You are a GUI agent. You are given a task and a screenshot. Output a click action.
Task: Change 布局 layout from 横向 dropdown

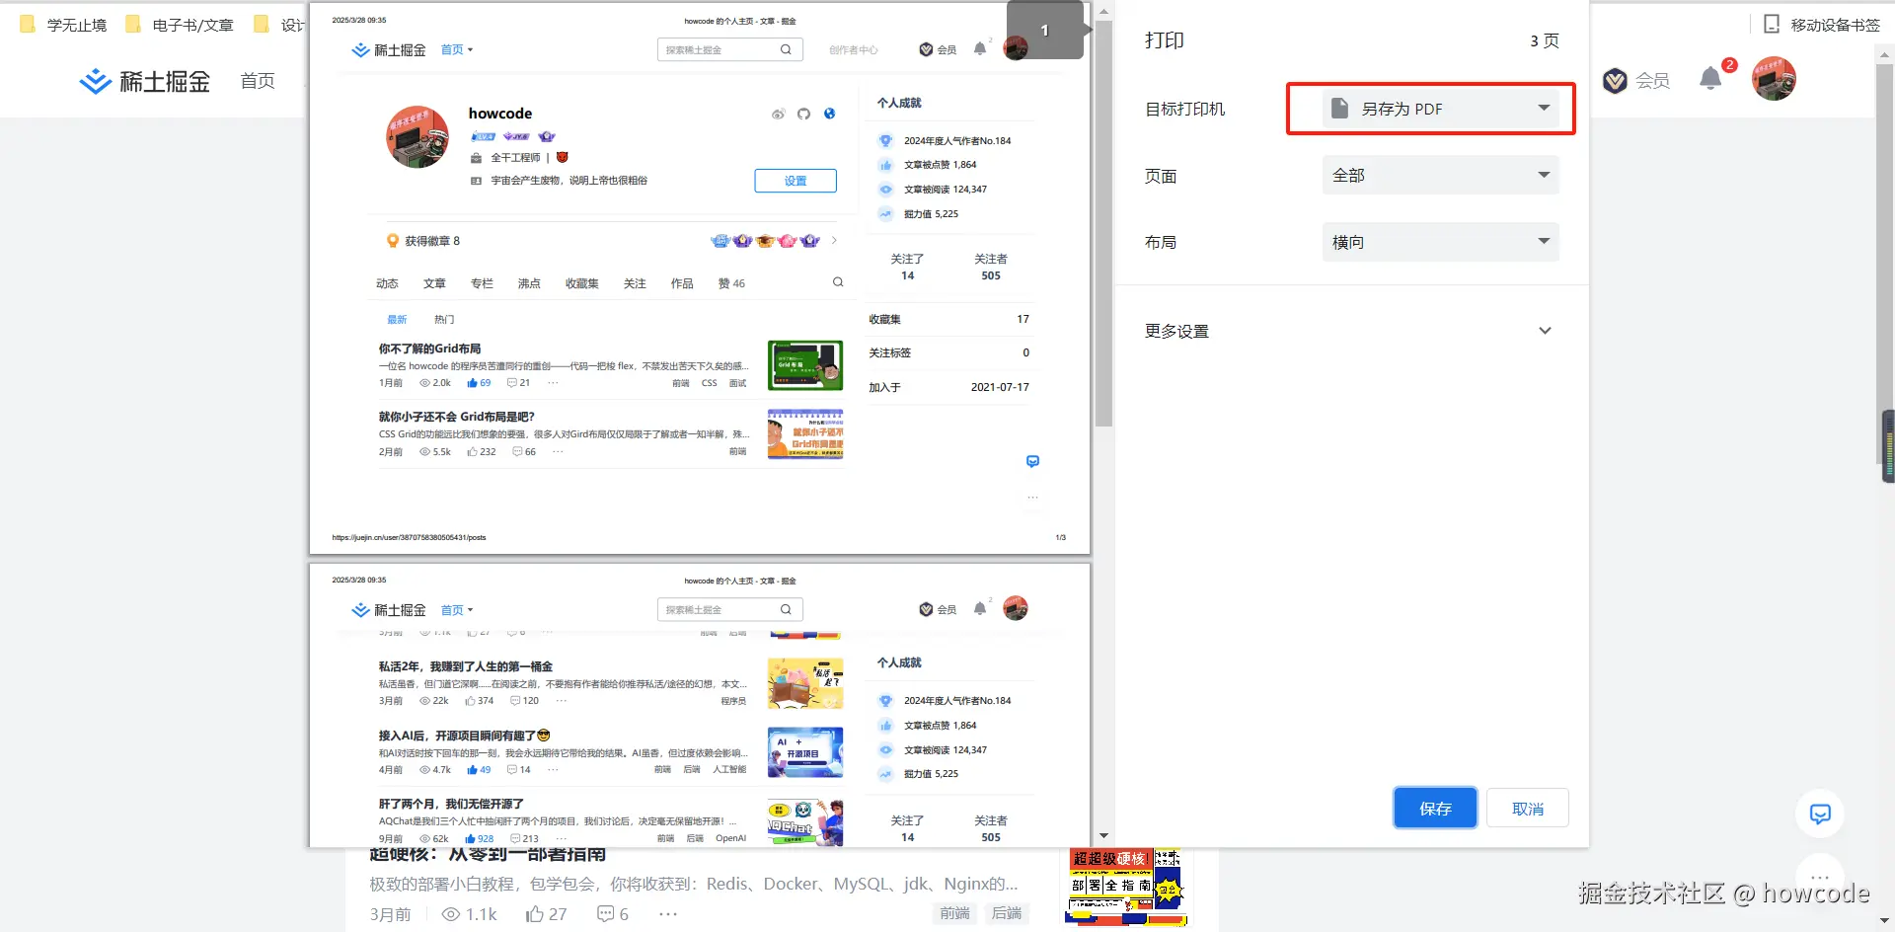[x=1440, y=242]
